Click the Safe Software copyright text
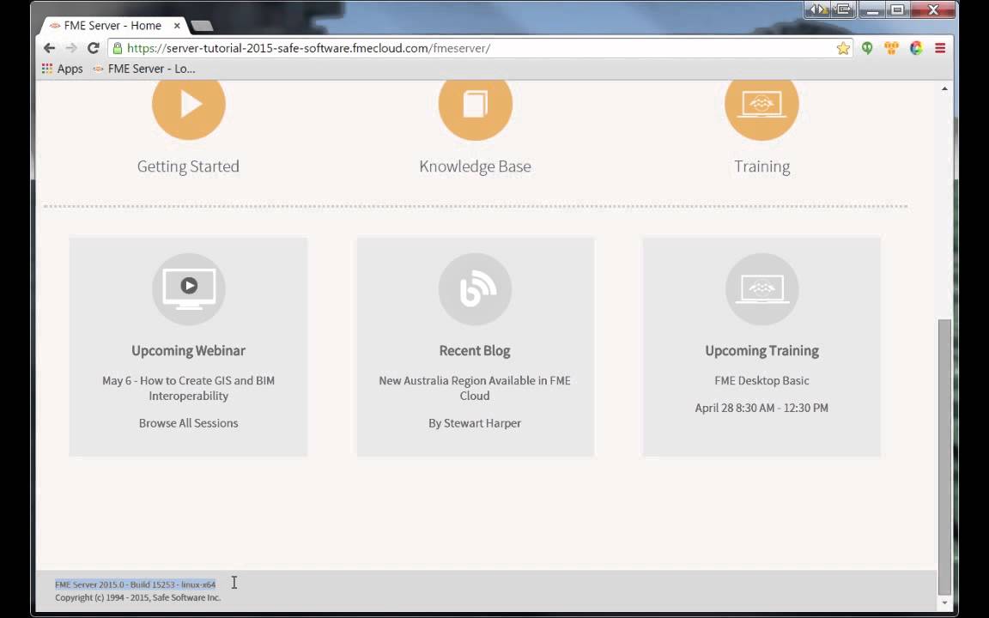Screen dimensions: 989x618 coord(137,597)
